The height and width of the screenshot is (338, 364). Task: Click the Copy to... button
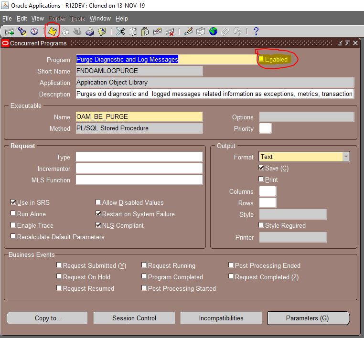[47, 318]
